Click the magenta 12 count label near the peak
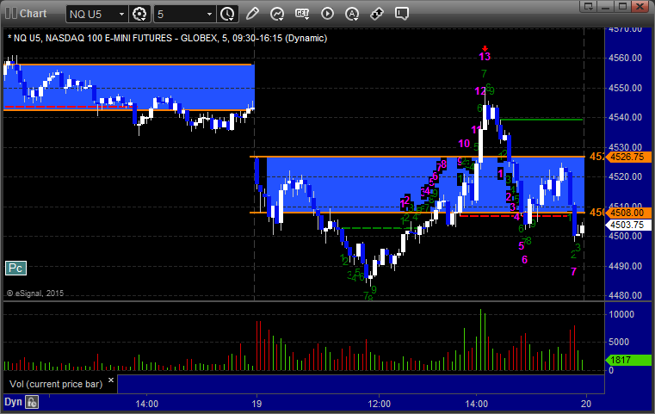The width and height of the screenshot is (655, 414). [480, 91]
